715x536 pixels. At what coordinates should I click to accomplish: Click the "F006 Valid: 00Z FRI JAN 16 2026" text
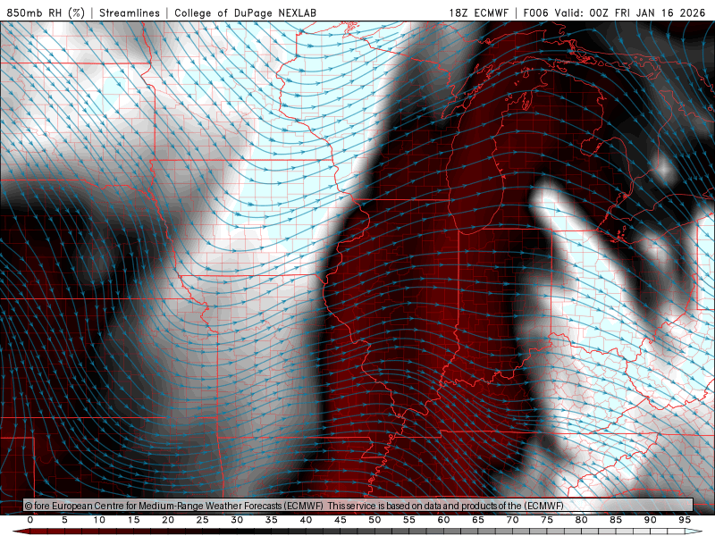614,13
